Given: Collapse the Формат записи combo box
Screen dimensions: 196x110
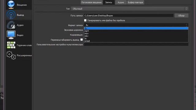Looking at the screenshot, I should [136, 25].
